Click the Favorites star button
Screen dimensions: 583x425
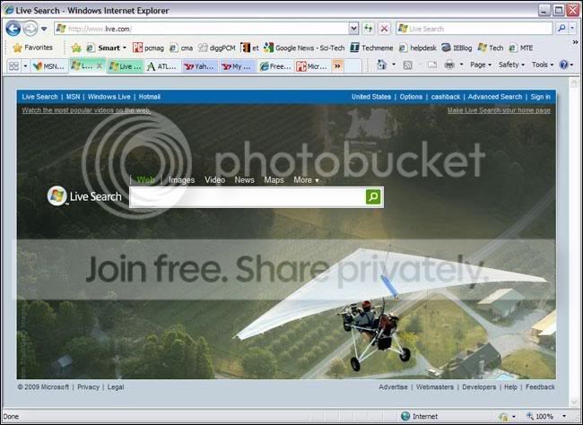click(x=32, y=48)
